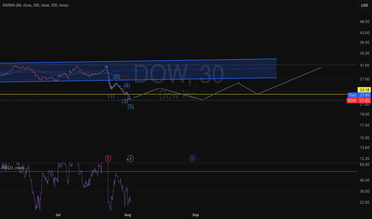Screen dimensions: 372x219
Task: Click the Sep date on time axis
Action: (196, 215)
